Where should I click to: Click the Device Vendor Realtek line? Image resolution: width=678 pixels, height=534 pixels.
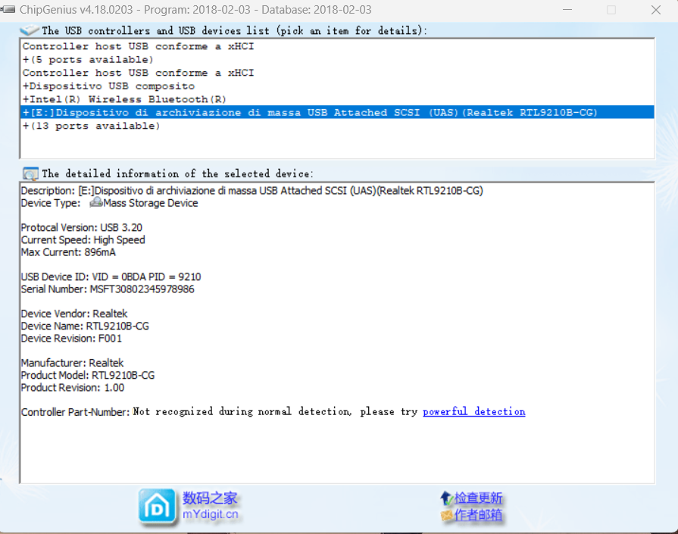pos(74,314)
